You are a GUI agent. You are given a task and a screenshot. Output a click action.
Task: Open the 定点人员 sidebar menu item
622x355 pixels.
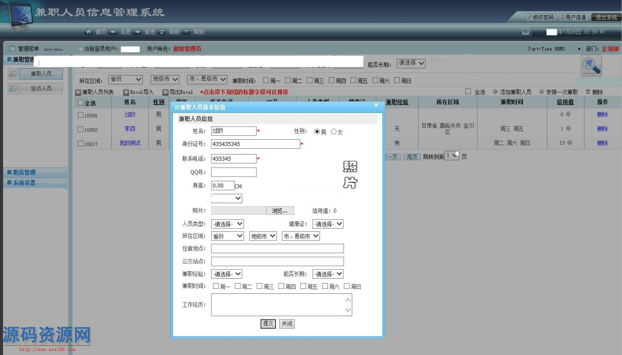[41, 88]
